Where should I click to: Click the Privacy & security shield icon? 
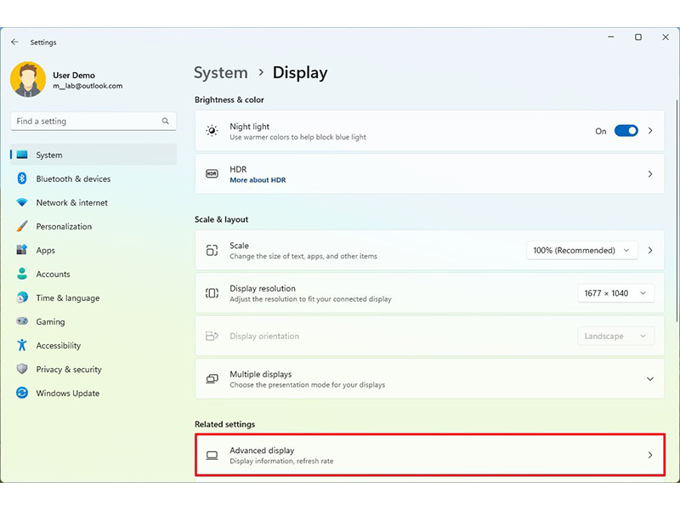coord(22,369)
